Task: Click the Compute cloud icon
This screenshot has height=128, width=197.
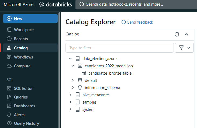Action: pyautogui.click(x=9, y=66)
